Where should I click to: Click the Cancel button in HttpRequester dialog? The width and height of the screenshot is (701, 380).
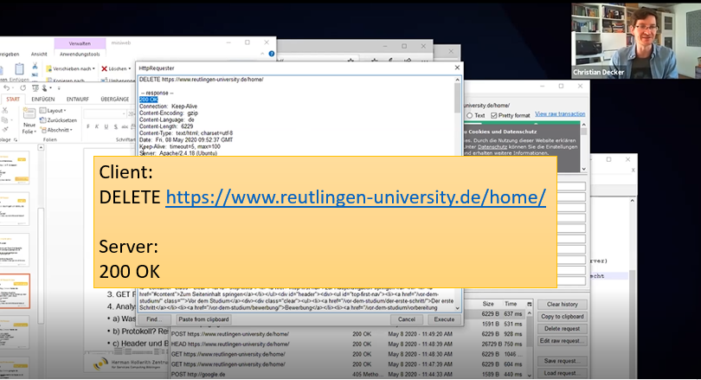click(x=407, y=319)
